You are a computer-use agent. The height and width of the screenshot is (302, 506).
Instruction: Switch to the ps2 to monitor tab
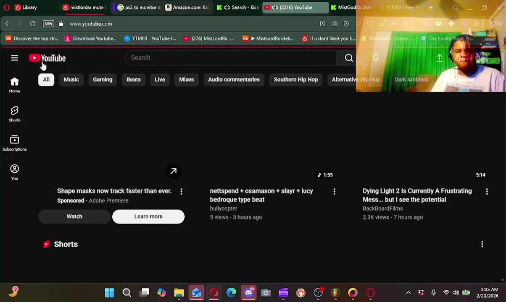point(139,7)
